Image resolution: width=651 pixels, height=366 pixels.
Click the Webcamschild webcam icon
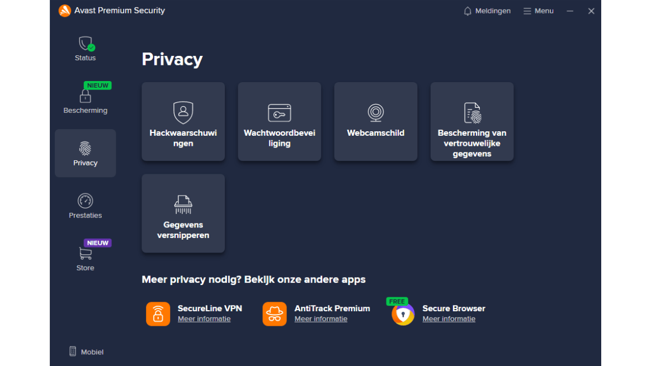point(375,113)
